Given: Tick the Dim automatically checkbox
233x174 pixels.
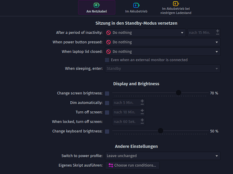Looking at the screenshot, I should click(x=107, y=103).
